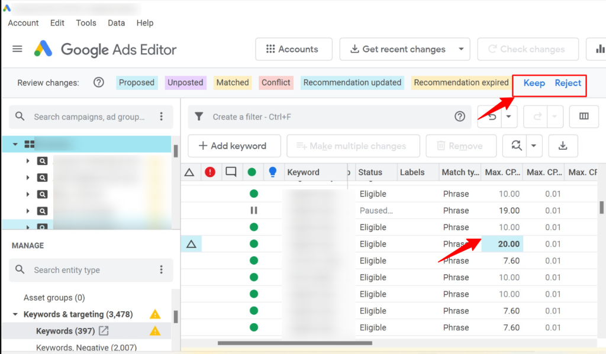This screenshot has width=606, height=354.
Task: Toggle the Unposted review filter
Action: [185, 82]
